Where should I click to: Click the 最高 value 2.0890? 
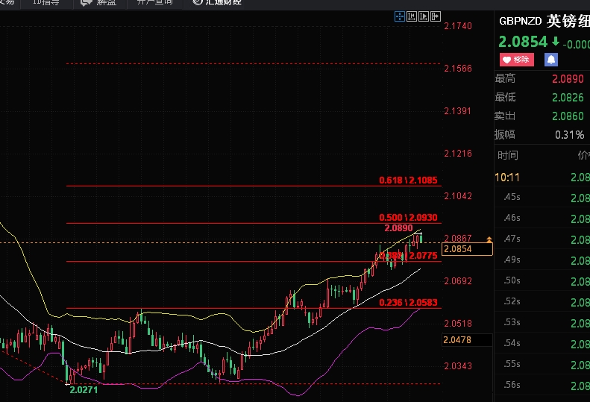tap(568, 79)
